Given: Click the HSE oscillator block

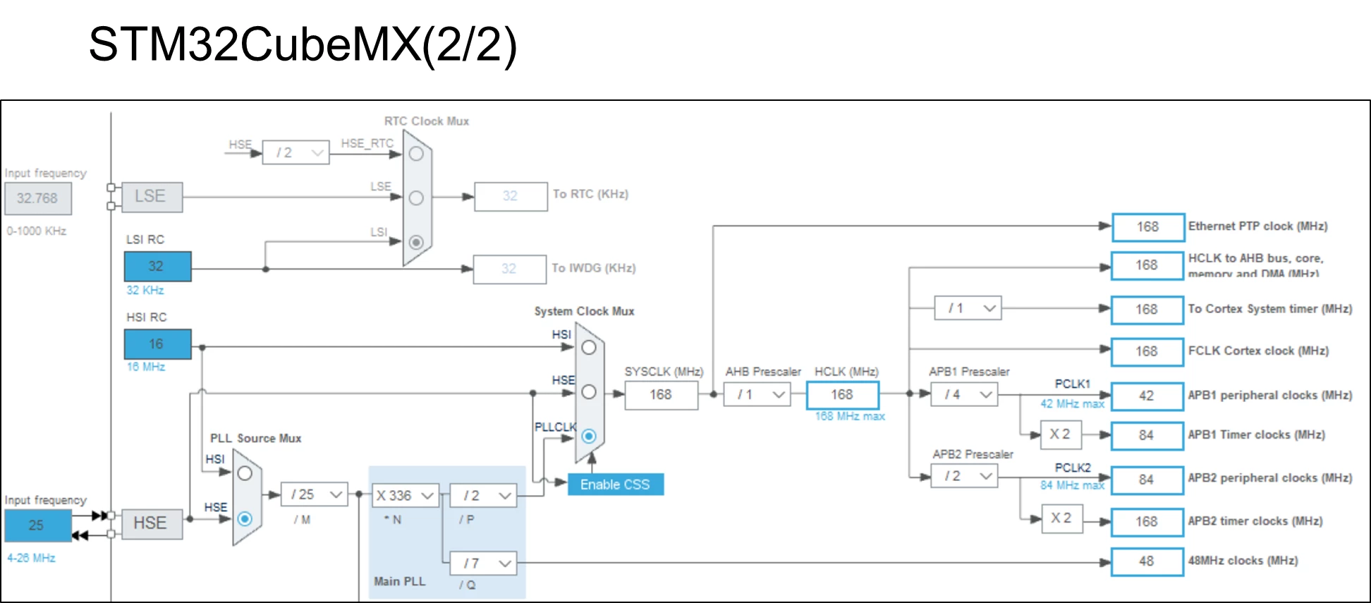Looking at the screenshot, I should point(152,524).
